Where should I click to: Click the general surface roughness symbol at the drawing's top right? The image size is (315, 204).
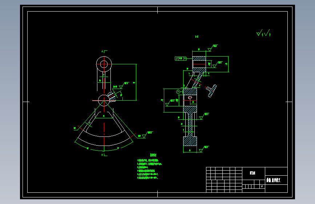click(263, 33)
